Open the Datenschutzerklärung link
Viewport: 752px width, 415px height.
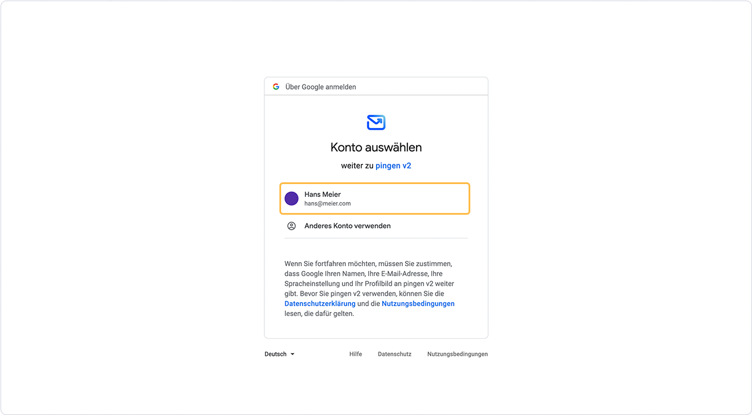coord(320,303)
